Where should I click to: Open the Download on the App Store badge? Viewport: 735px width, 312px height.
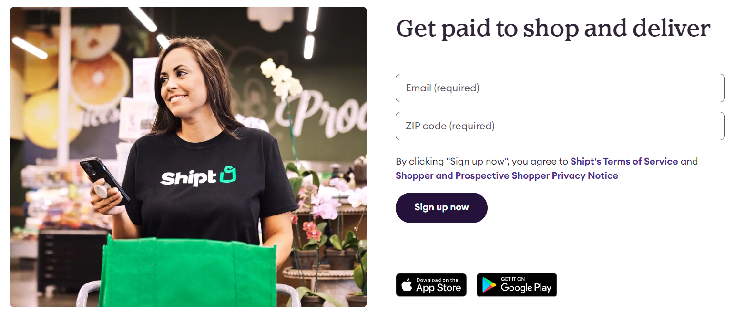click(x=431, y=285)
